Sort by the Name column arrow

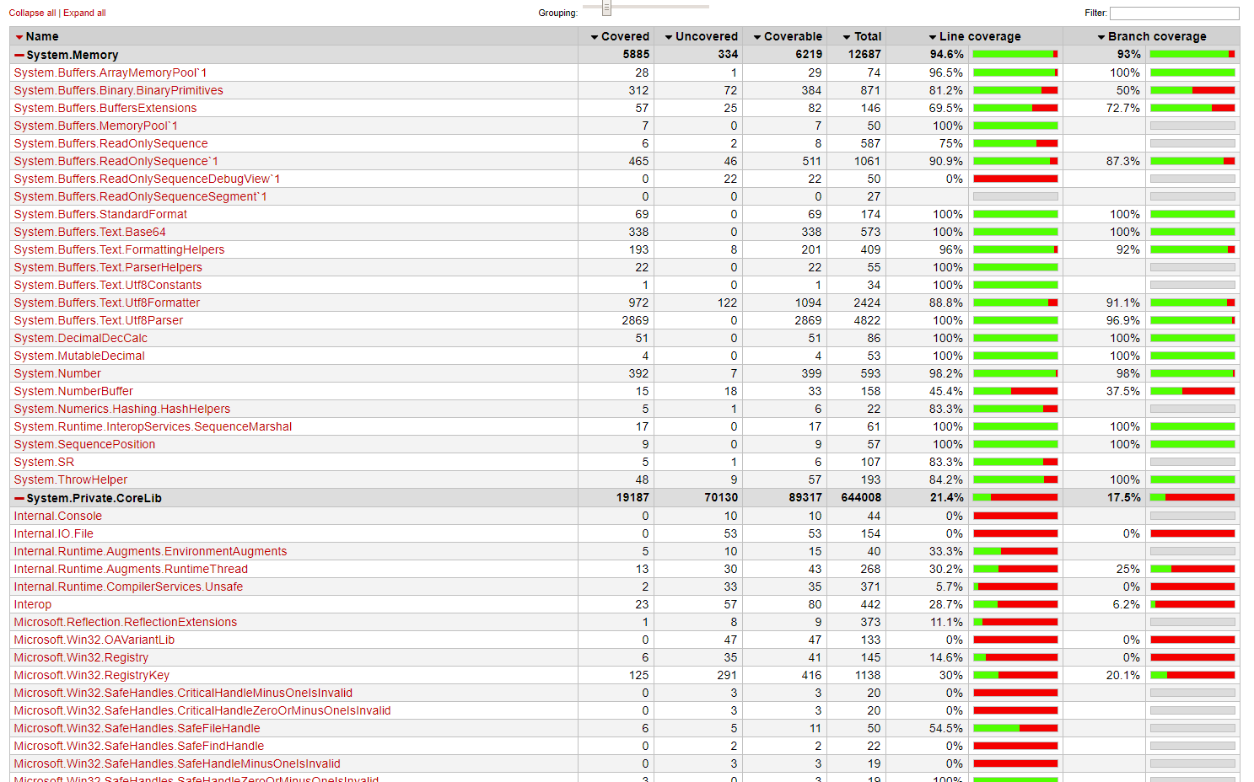click(x=19, y=36)
